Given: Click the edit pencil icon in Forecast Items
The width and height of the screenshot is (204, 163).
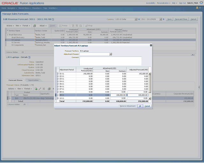Looking at the screenshot, I should (x=40, y=89).
